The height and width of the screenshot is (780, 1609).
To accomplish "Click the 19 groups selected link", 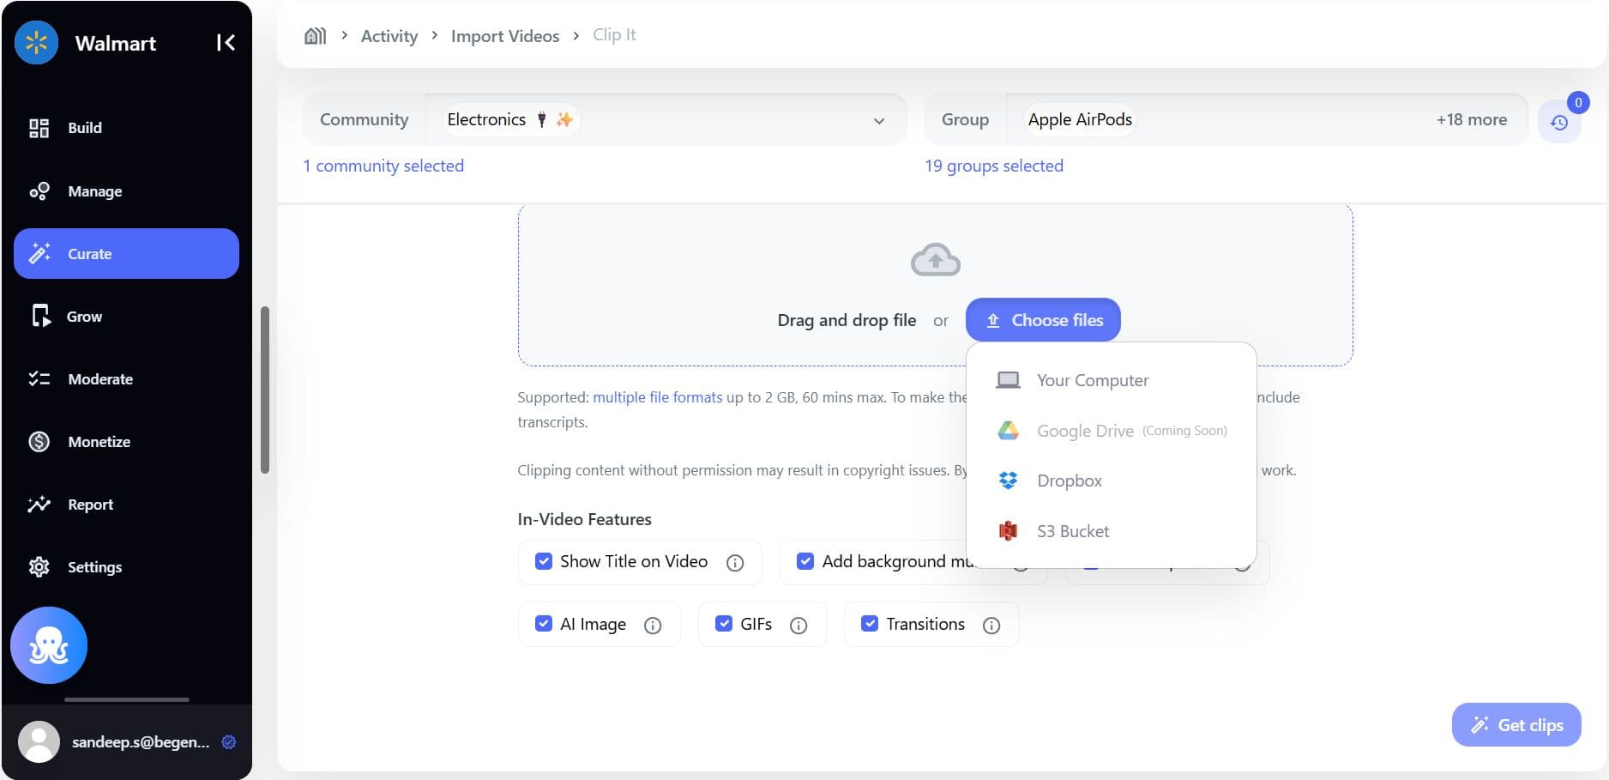I will tap(994, 166).
